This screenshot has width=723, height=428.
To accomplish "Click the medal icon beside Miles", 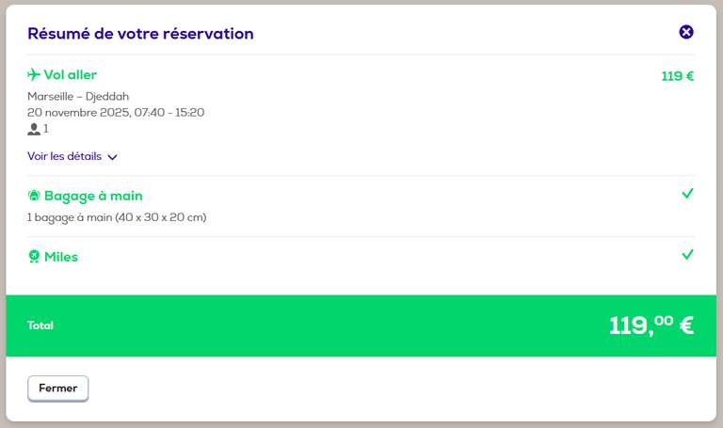I will (x=34, y=256).
